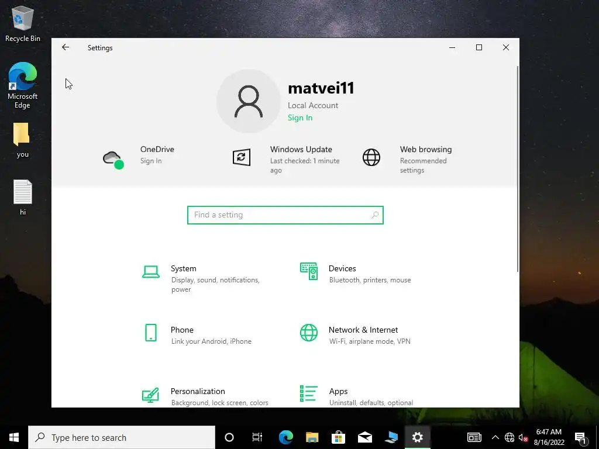Click 'Background, lock screen, colors' description
Screen dimensions: 599x449
pyautogui.click(x=220, y=402)
